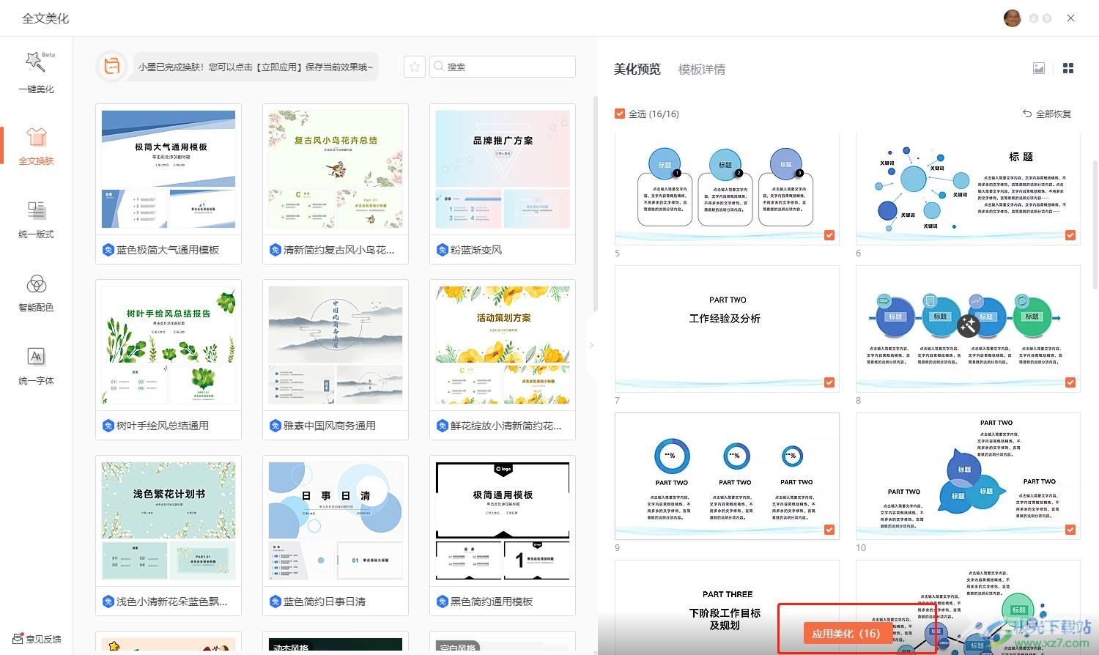Click the 搜索 input field

503,67
